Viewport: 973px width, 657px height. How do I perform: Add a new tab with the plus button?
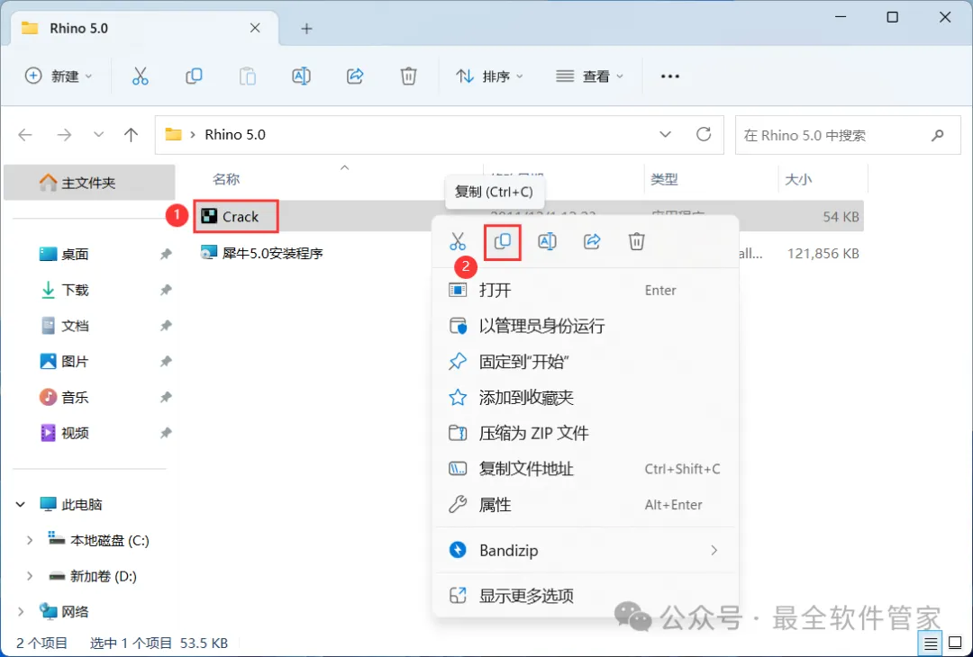click(x=306, y=29)
